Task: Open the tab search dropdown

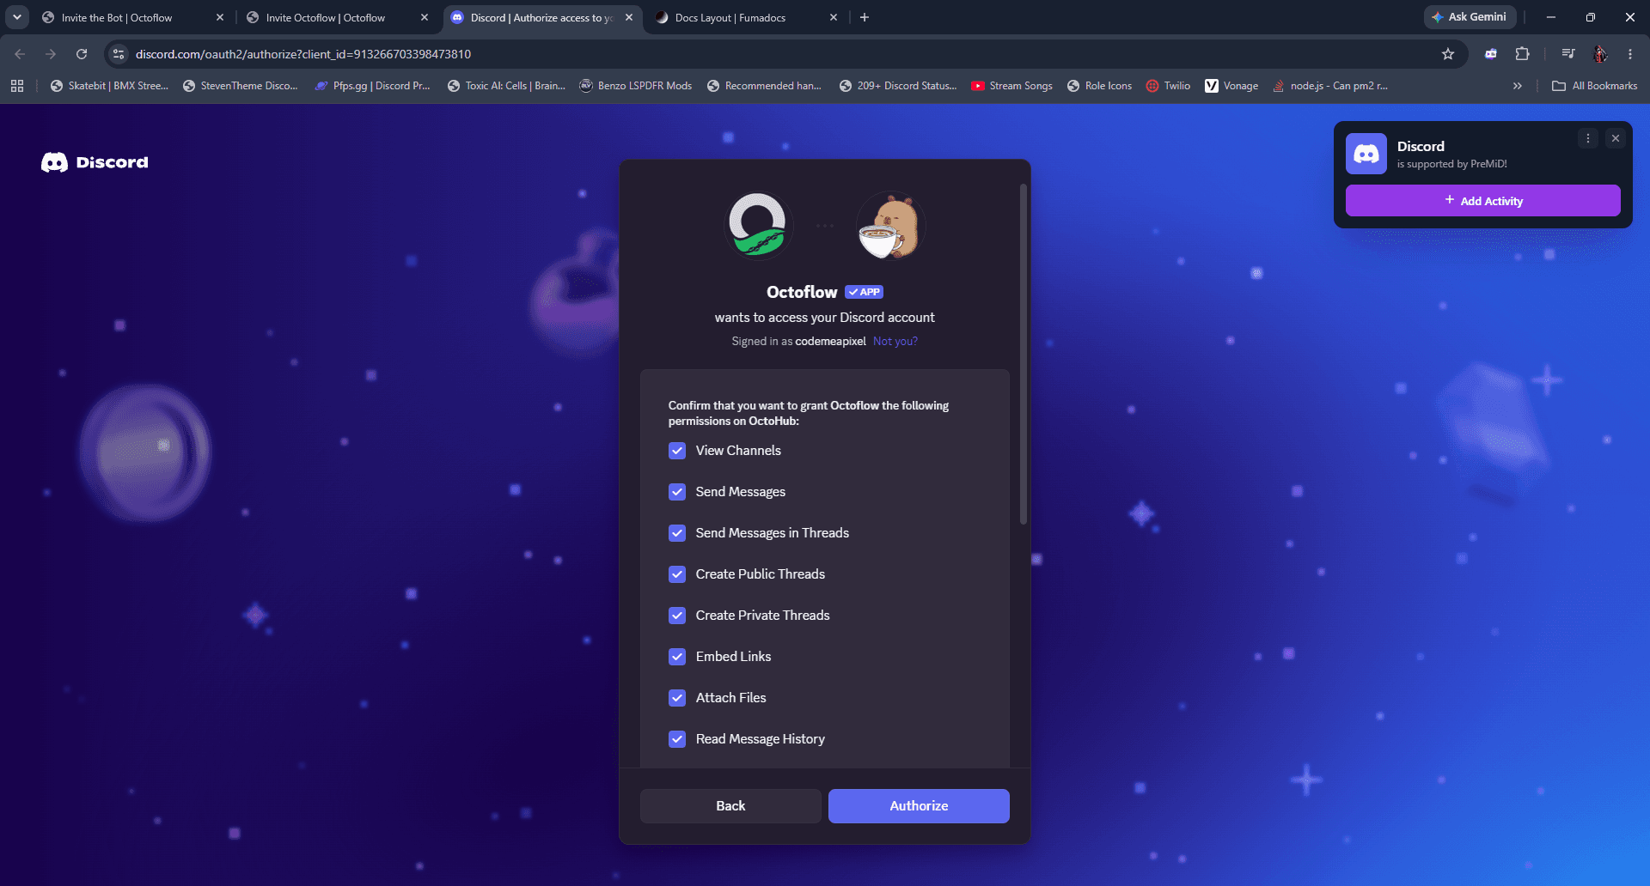Action: pyautogui.click(x=16, y=17)
